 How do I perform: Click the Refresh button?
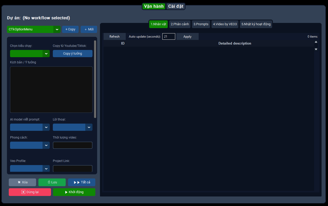[x=114, y=37]
